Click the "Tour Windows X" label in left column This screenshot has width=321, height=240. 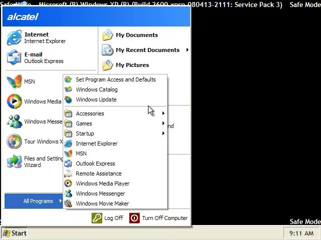(44, 141)
